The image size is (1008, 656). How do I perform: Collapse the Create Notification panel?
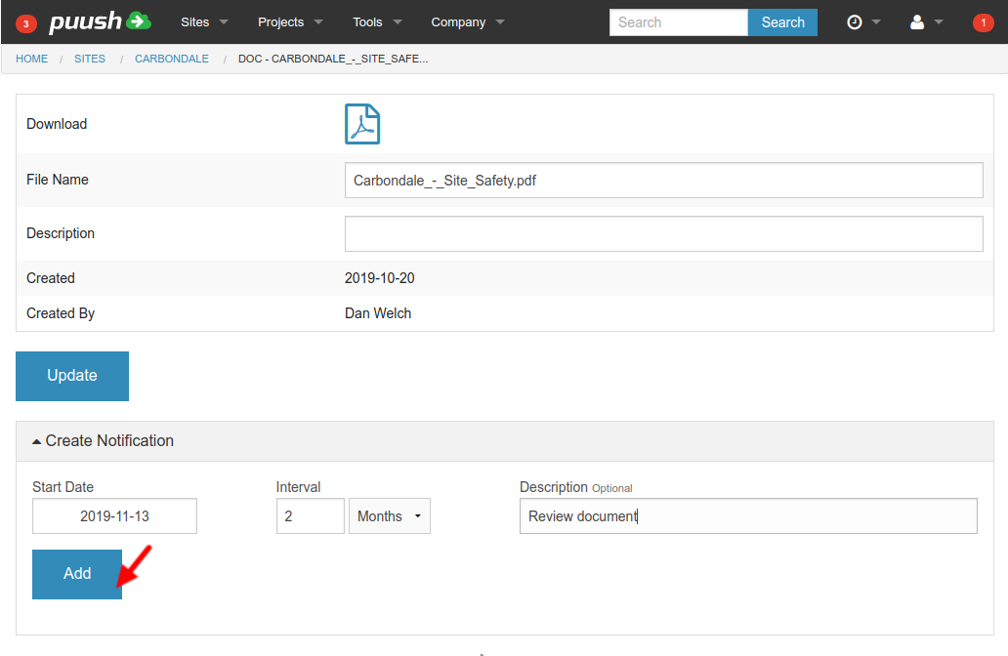click(103, 441)
